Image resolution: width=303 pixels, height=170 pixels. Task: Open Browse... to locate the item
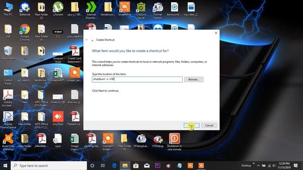pos(194,79)
